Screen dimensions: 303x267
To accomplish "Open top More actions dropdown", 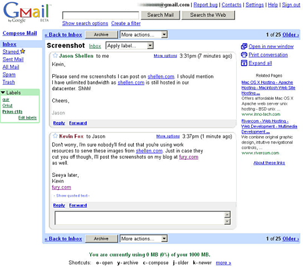I will pos(144,34).
